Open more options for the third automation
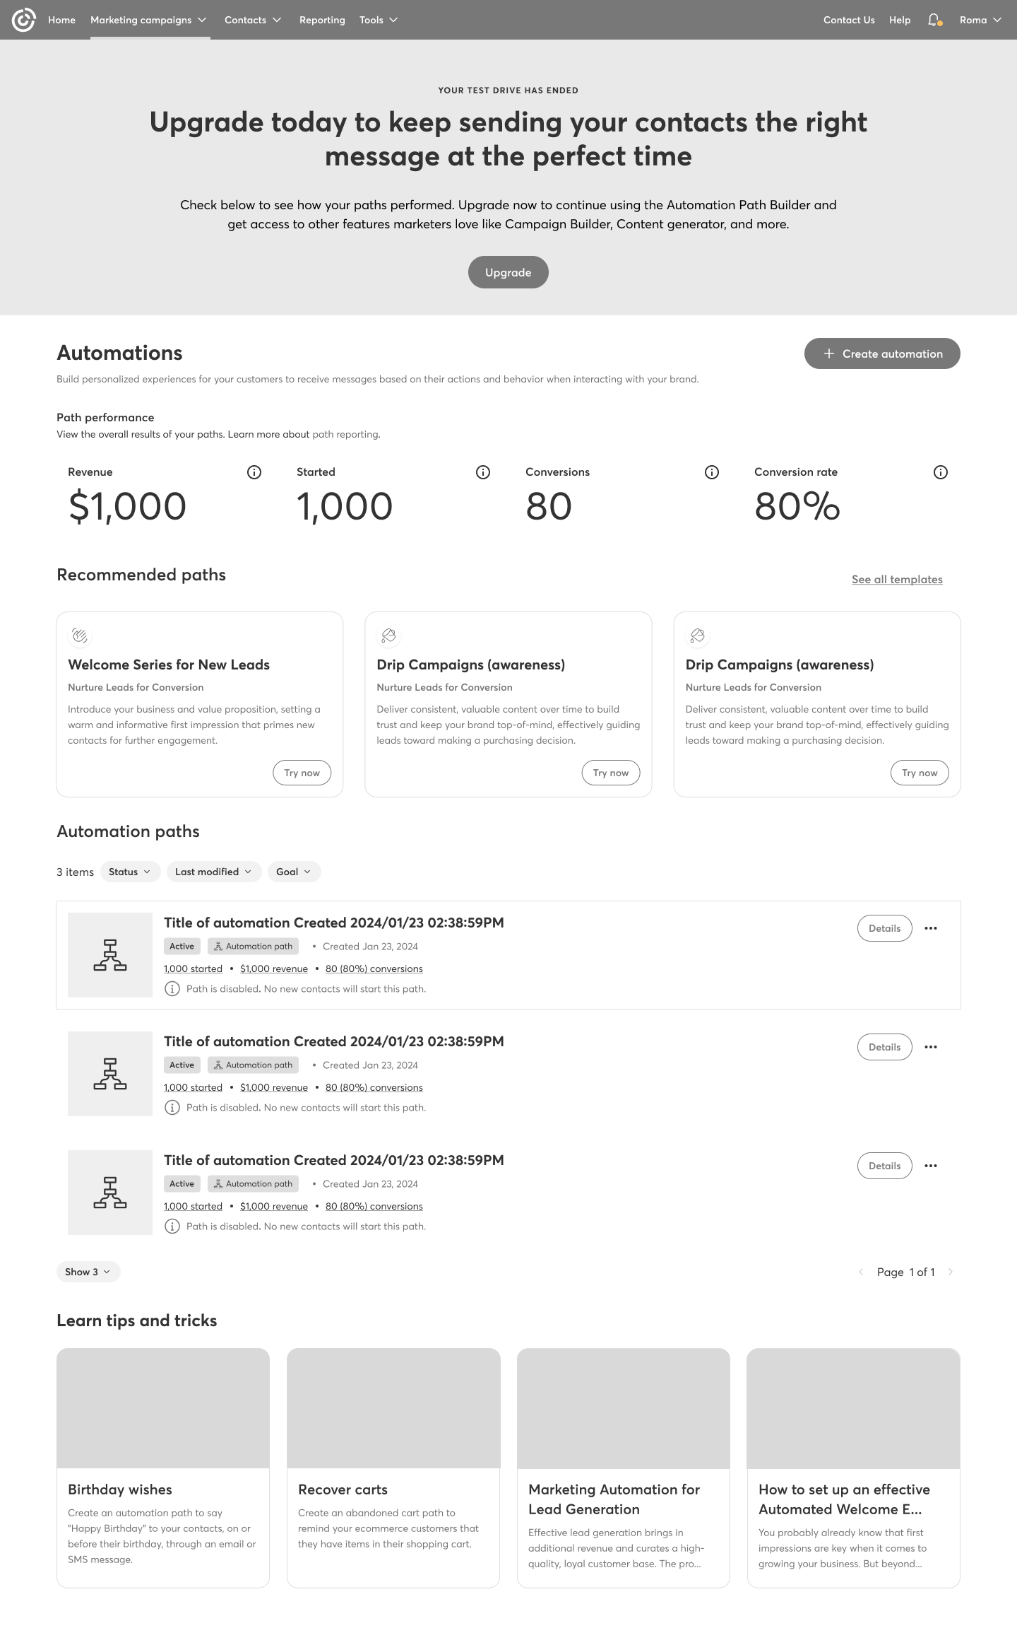 click(931, 1166)
